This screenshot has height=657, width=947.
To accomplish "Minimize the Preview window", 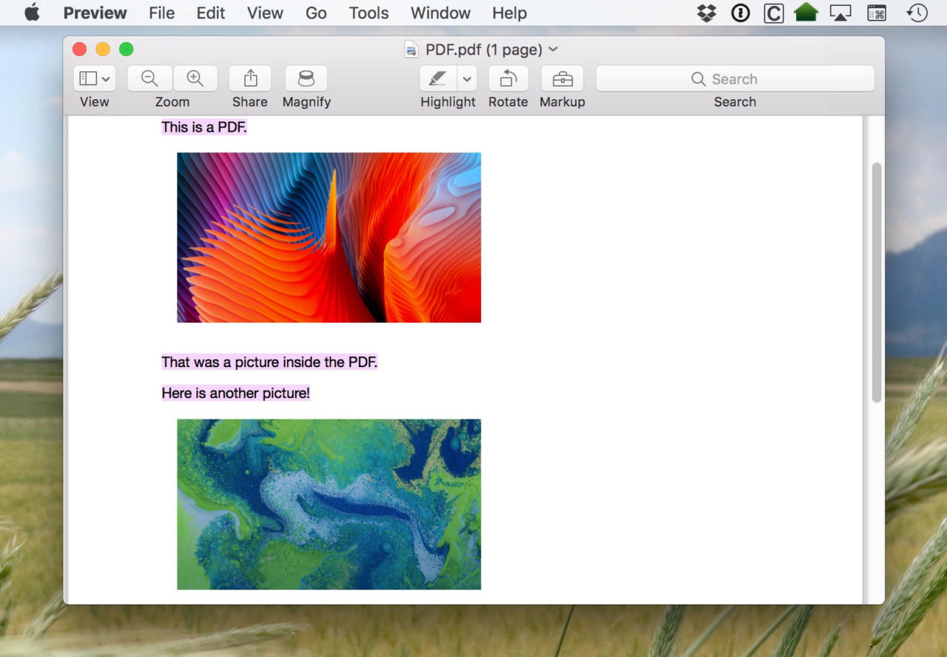I will click(103, 50).
